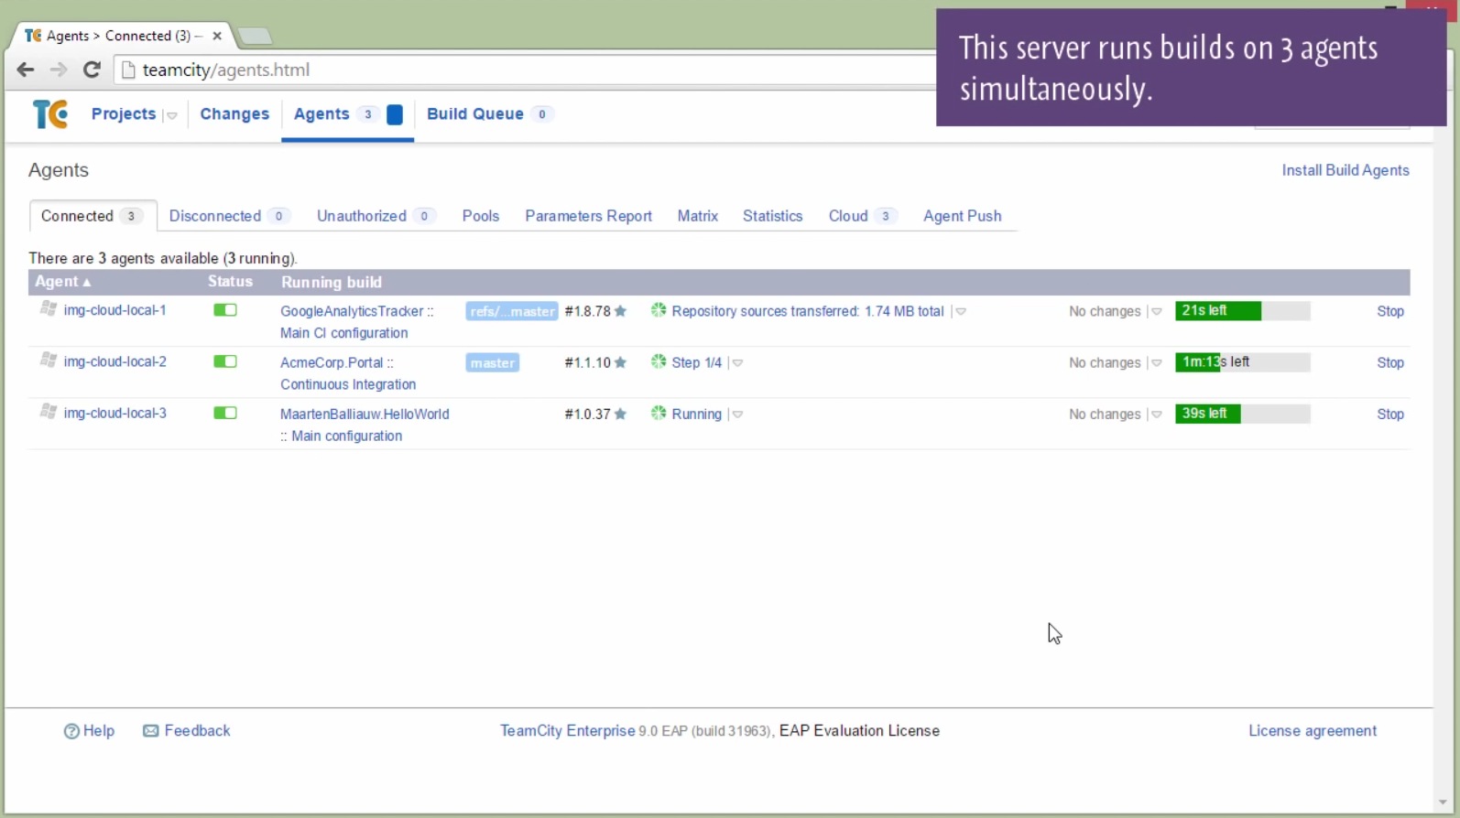Image resolution: width=1460 pixels, height=818 pixels.
Task: Click the master branch label for AcmeCorp.Portal
Action: [493, 363]
